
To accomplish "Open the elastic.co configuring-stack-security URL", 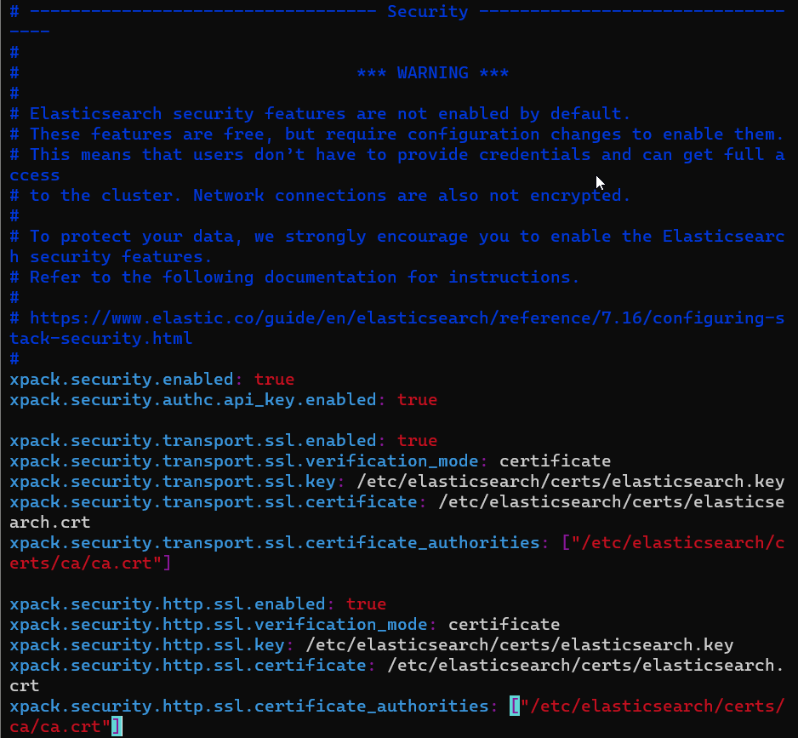I will (x=397, y=328).
